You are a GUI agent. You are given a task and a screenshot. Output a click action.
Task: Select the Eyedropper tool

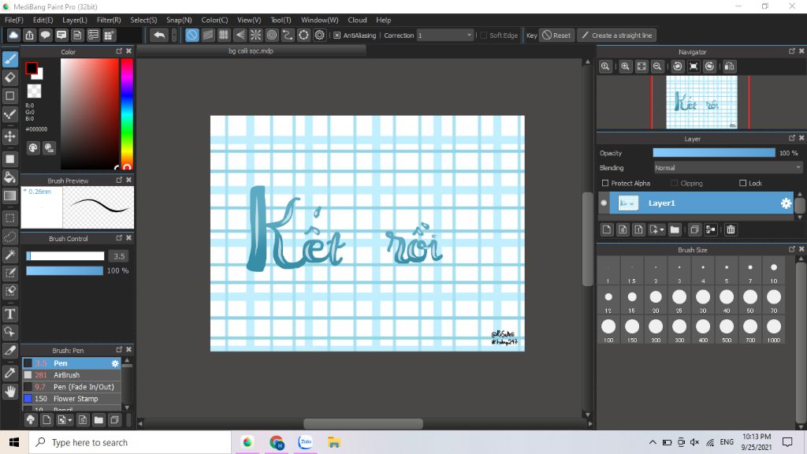[9, 373]
